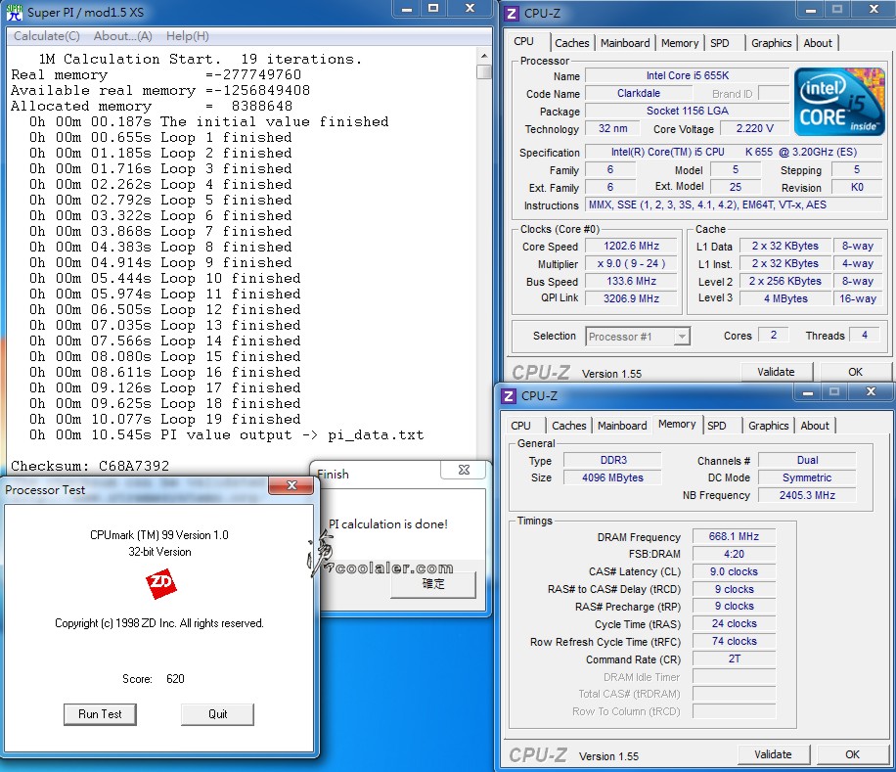Click the CPU-Z icon in lower Memory window title
The image size is (896, 772).
pyautogui.click(x=509, y=395)
